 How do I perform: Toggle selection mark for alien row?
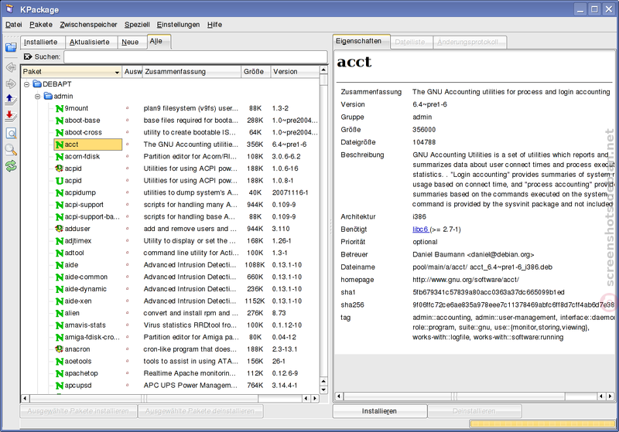coord(127,313)
